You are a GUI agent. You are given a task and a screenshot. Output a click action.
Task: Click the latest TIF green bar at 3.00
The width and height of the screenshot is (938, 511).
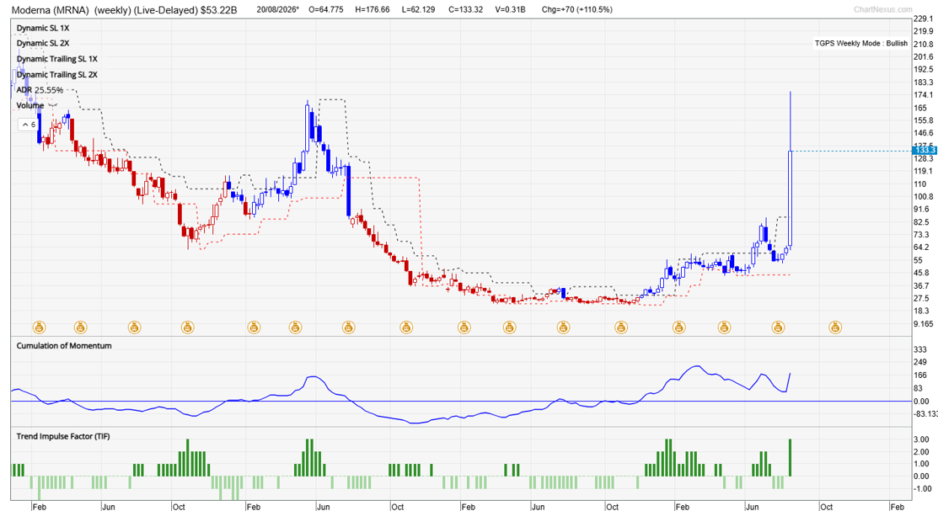point(791,458)
